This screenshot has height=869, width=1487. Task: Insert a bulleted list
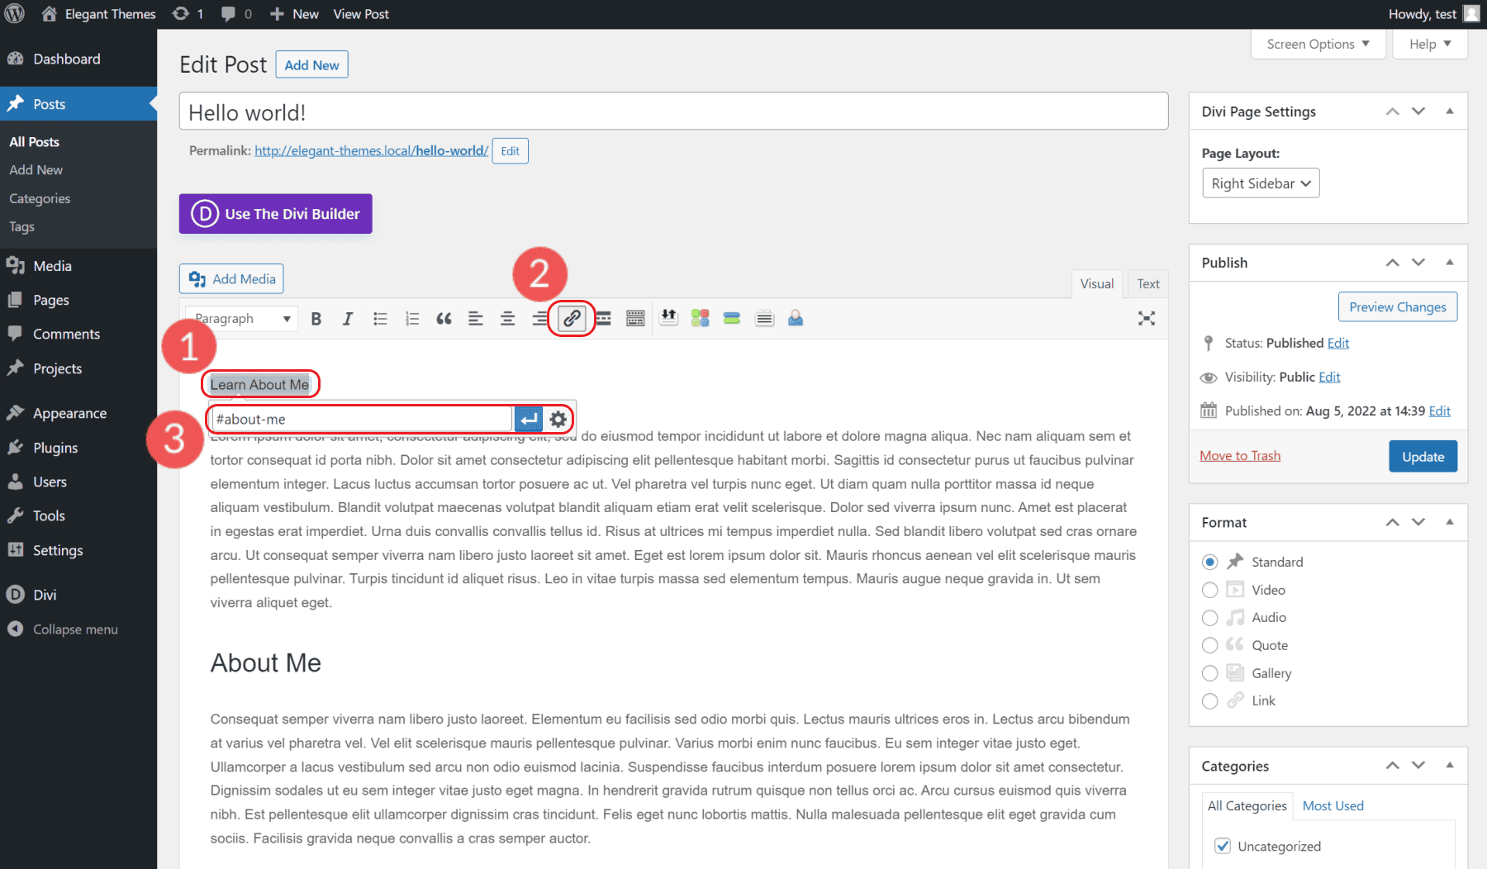point(380,318)
